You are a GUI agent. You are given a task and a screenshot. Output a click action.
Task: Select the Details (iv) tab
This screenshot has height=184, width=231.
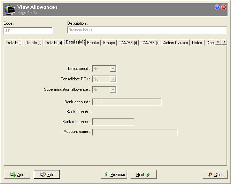(75, 42)
